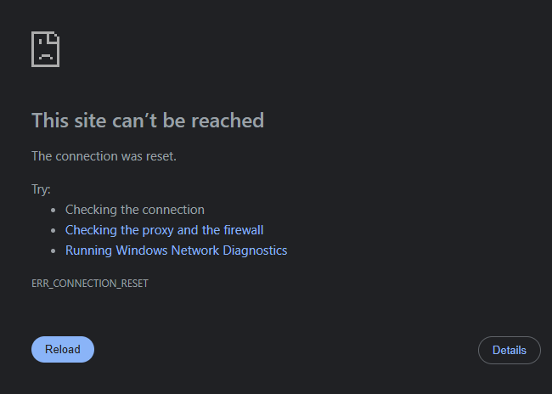This screenshot has width=552, height=394.
Task: Click the This site can't be reached heading
Action: click(148, 121)
